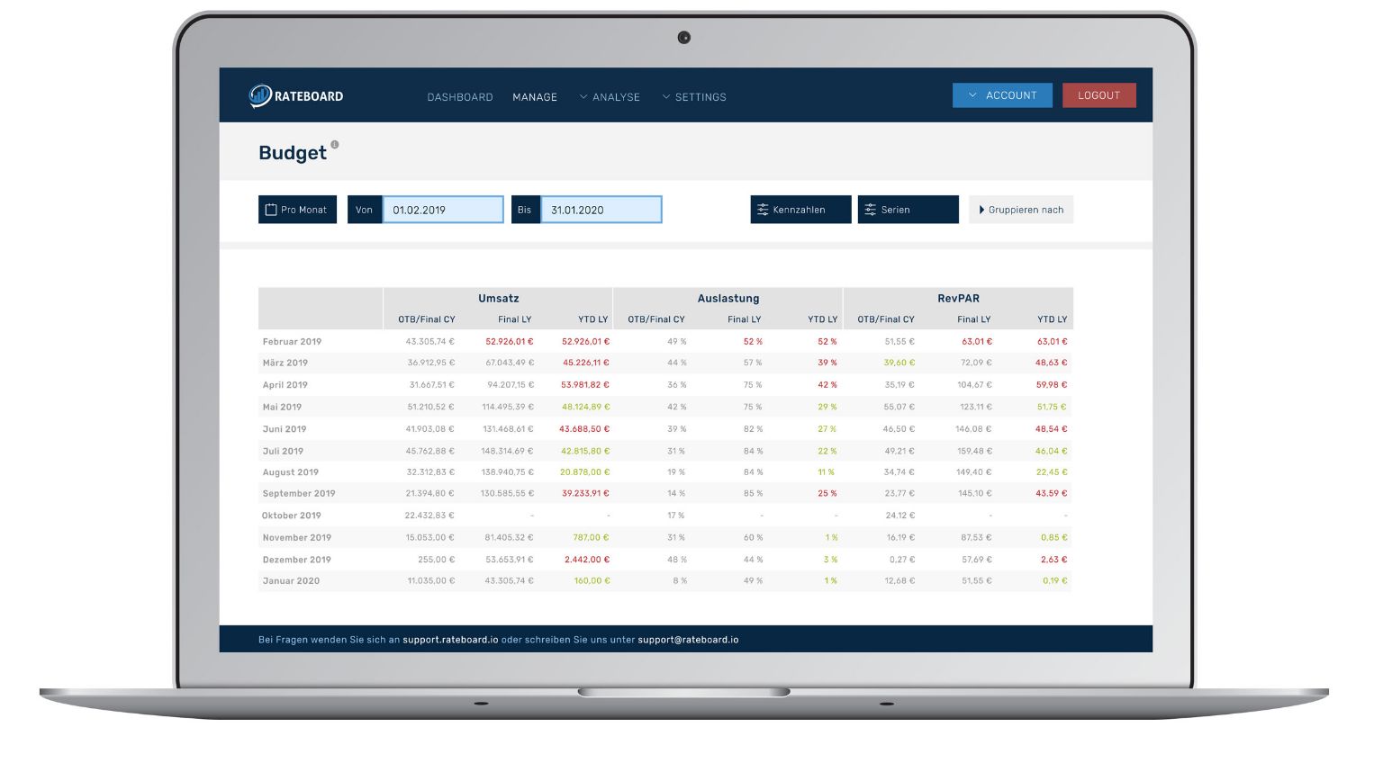Click the Budget page heading
Viewport: 1374px width, 772px height.
(x=293, y=153)
